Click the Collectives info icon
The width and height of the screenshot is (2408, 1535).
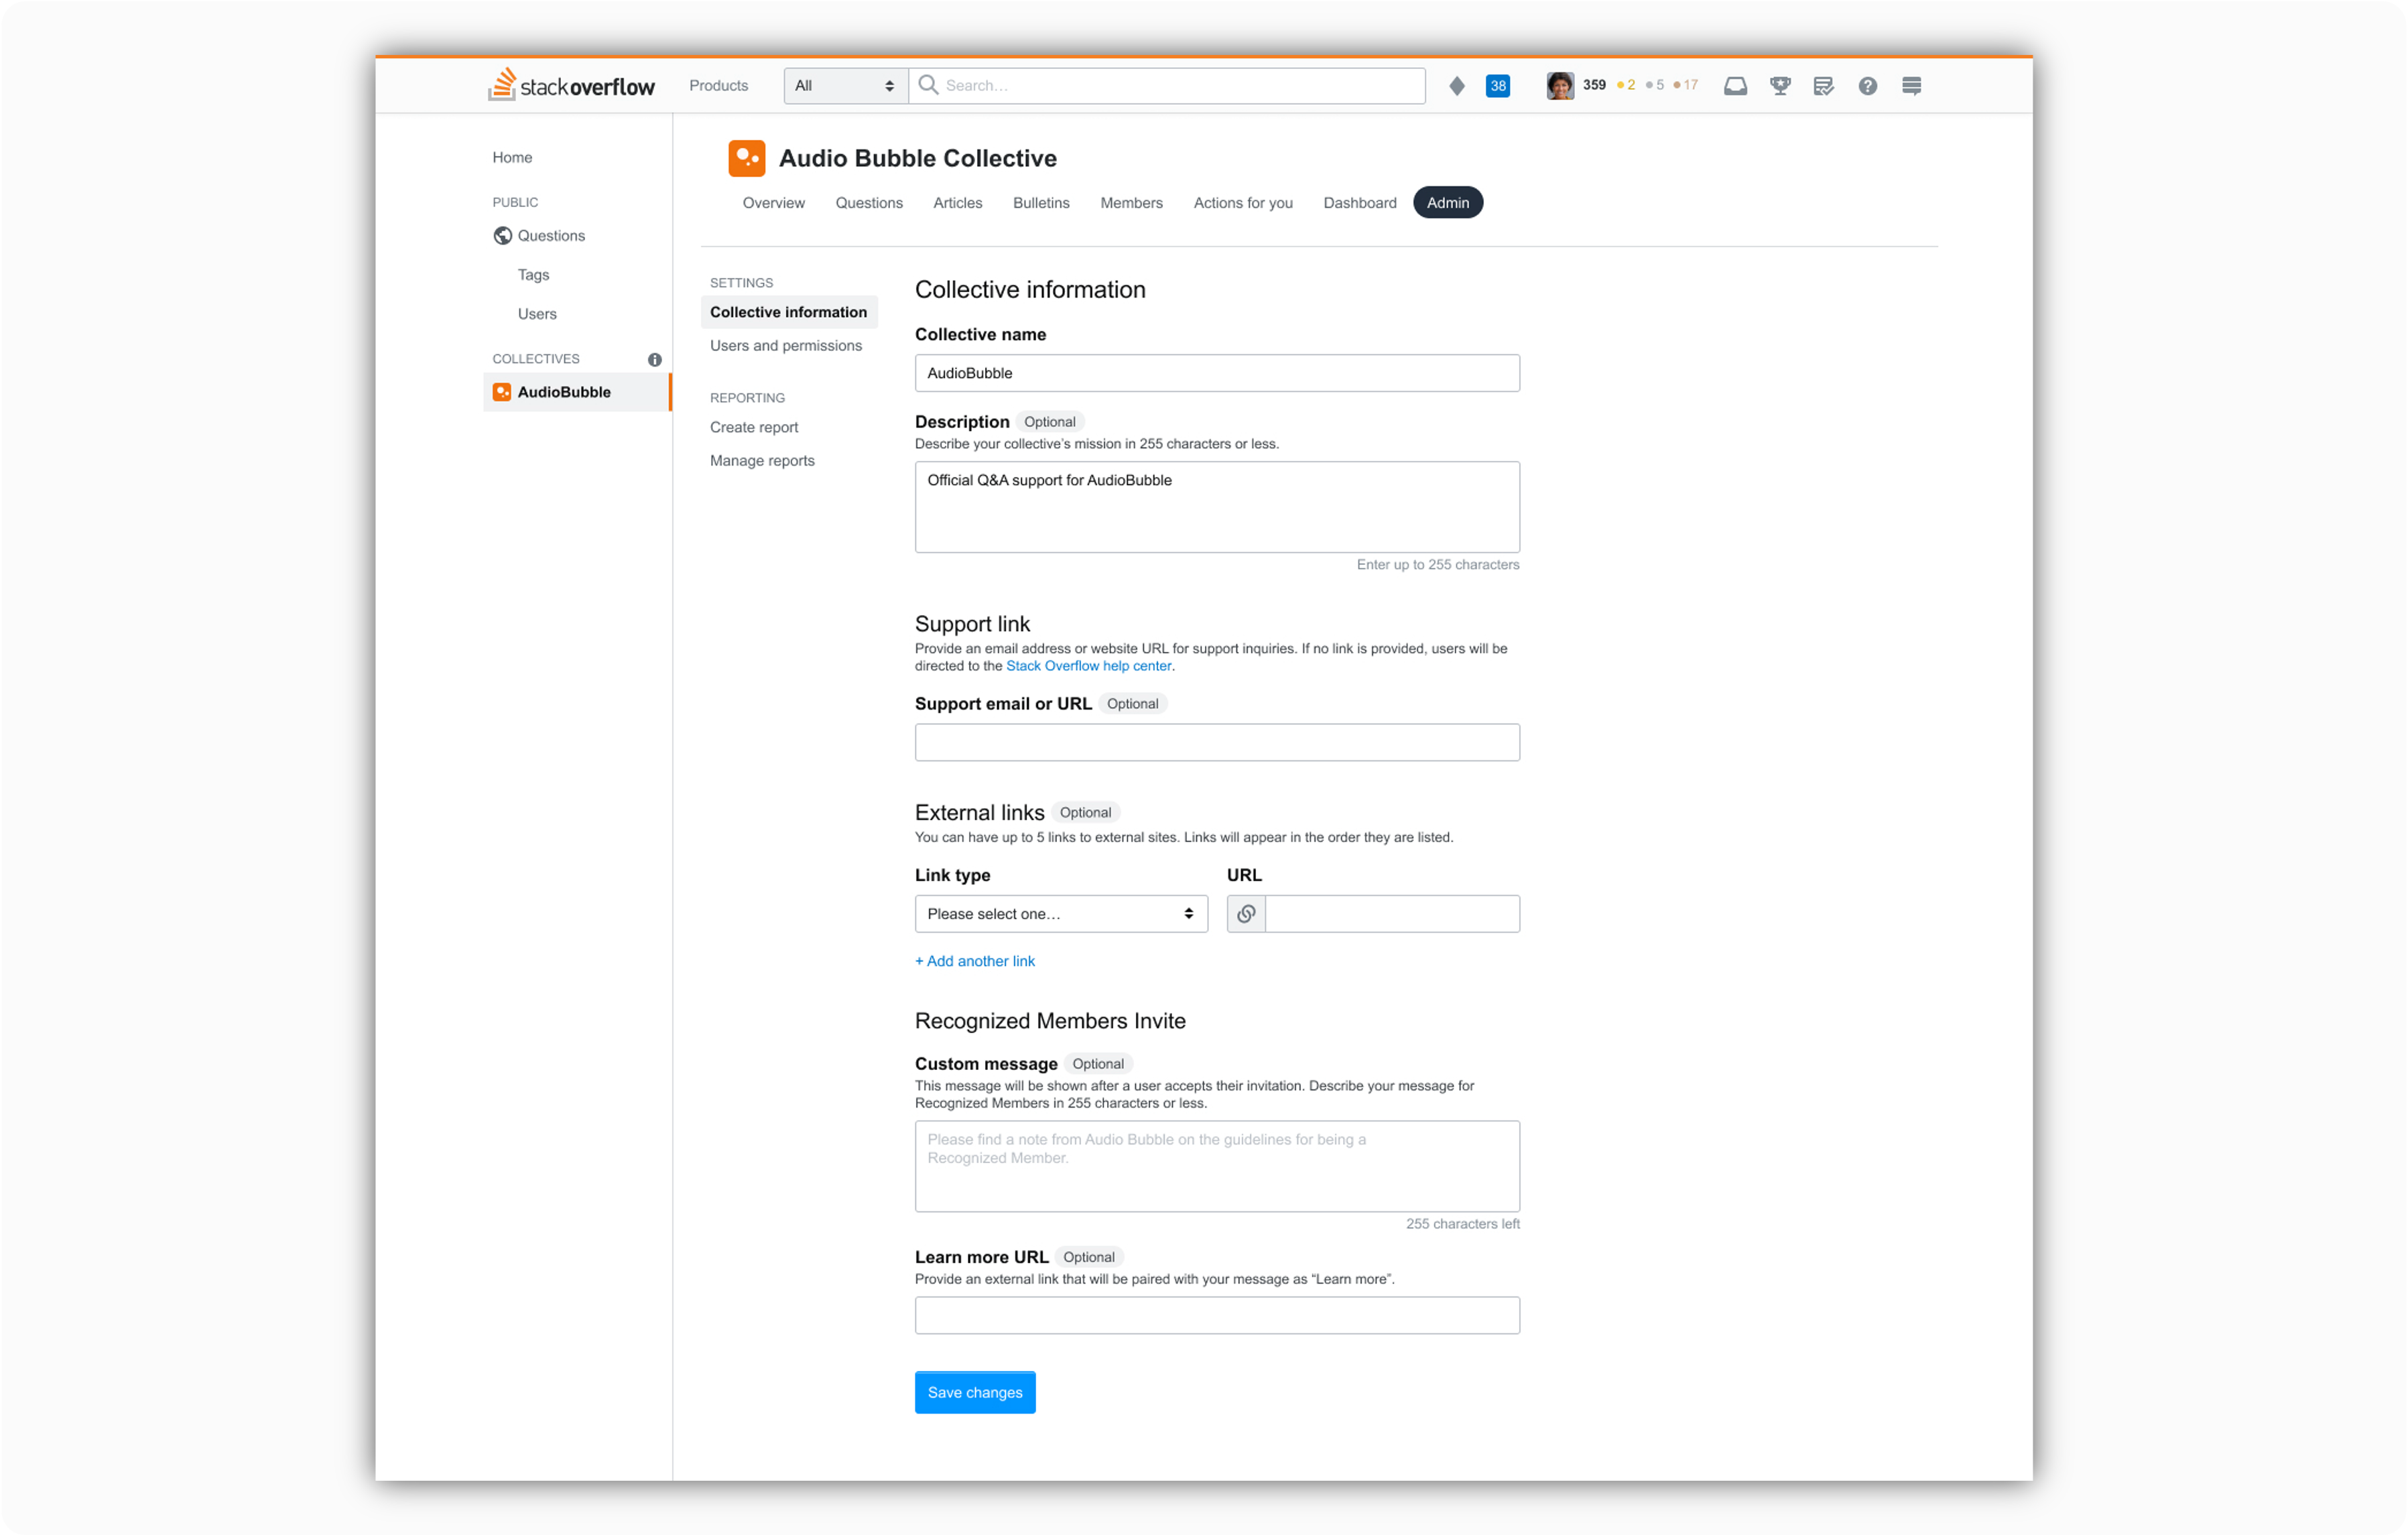pyautogui.click(x=654, y=359)
